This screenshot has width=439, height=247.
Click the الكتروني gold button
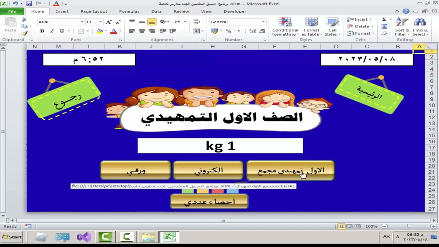click(x=208, y=170)
